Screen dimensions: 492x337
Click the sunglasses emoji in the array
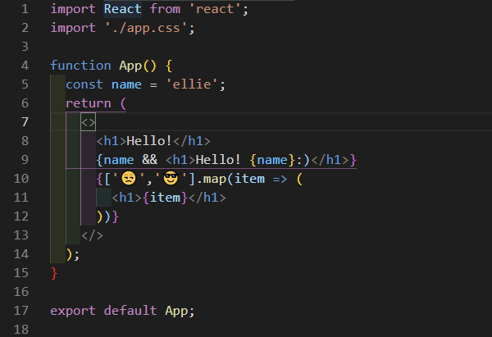pos(171,178)
